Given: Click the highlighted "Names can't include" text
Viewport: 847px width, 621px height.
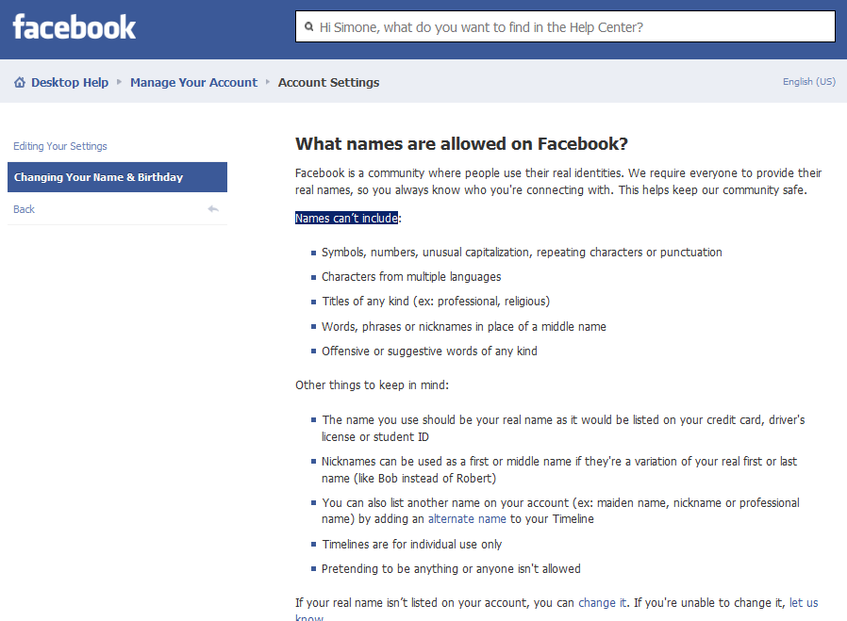Looking at the screenshot, I should coord(346,219).
